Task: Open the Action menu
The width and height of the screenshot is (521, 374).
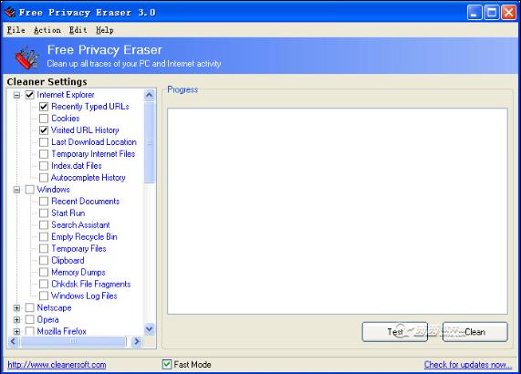Action: click(x=47, y=30)
